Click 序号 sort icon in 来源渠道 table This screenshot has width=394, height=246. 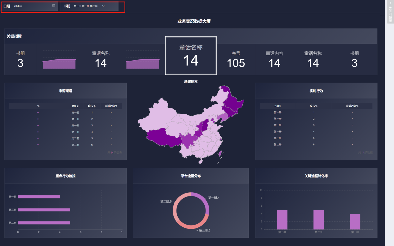coord(94,106)
